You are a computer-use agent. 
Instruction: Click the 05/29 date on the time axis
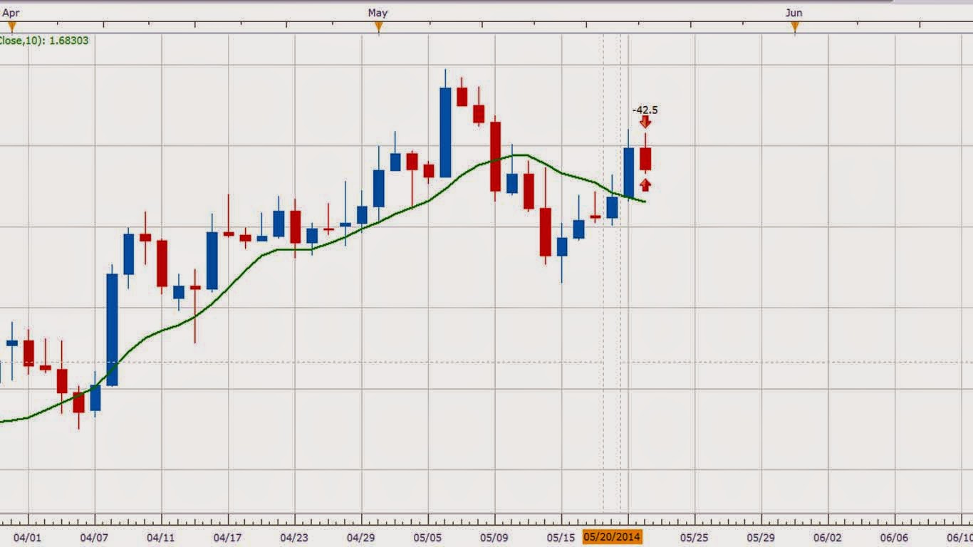pyautogui.click(x=761, y=537)
